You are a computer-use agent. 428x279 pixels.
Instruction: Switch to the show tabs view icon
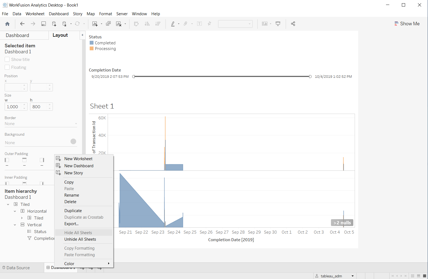(x=424, y=276)
